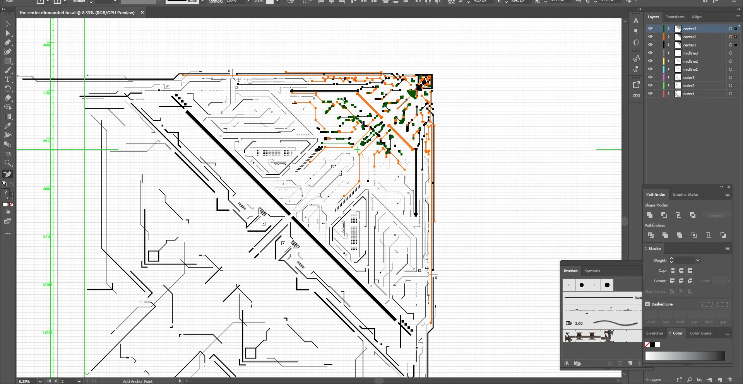743x384 pixels.
Task: Hide the outer1 layer
Action: (x=650, y=94)
